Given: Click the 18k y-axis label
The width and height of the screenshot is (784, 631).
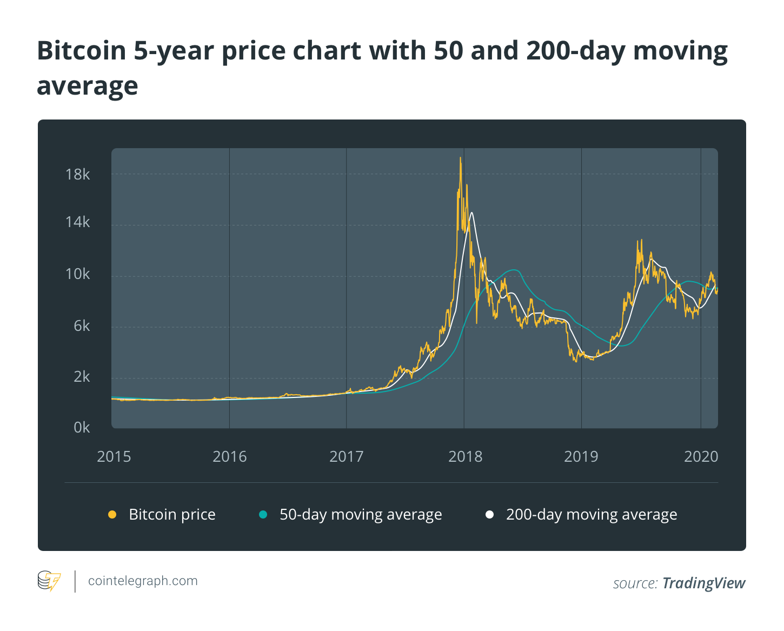Looking at the screenshot, I should tap(77, 174).
